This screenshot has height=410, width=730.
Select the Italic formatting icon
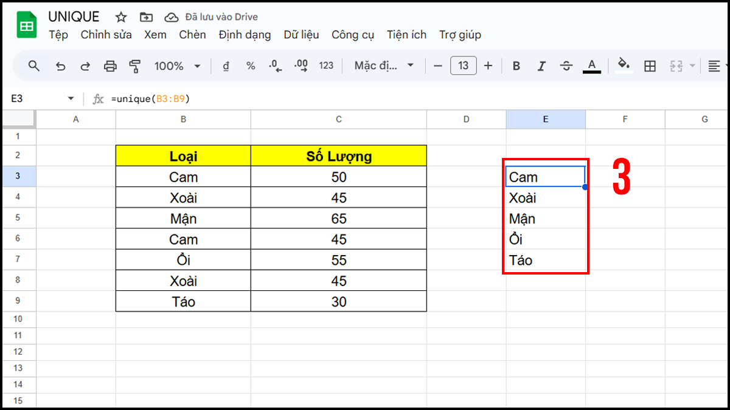[541, 66]
